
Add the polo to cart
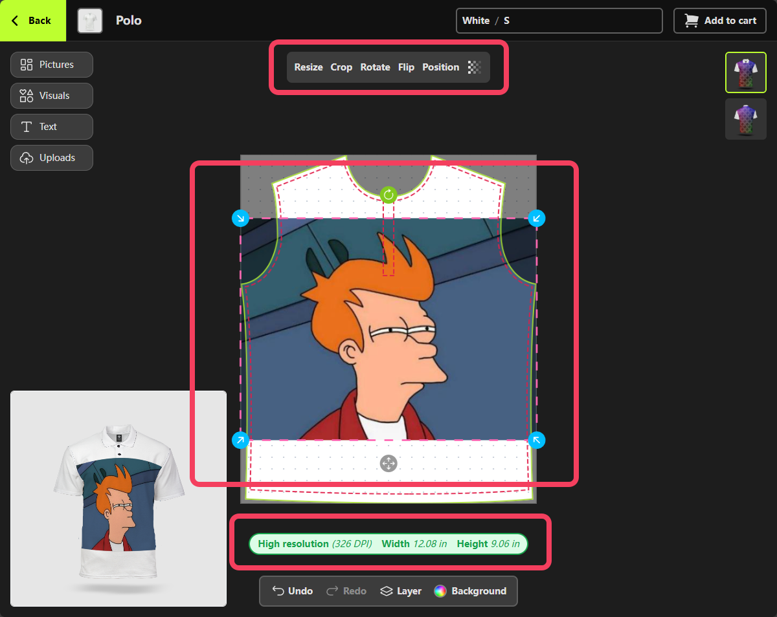pyautogui.click(x=720, y=21)
